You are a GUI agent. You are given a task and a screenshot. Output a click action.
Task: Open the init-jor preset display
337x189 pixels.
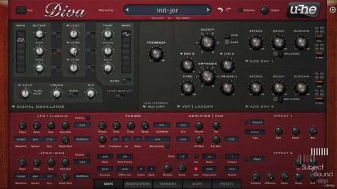click(167, 10)
